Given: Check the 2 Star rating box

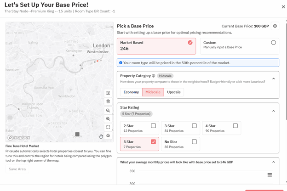Looking at the screenshot, I should [x=153, y=126].
